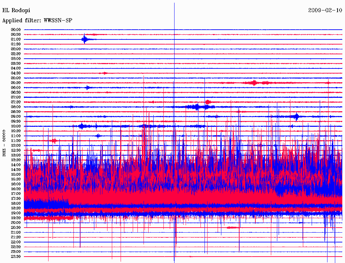Click the 19:00 time label
This screenshot has height=263, width=345.
coord(16,213)
